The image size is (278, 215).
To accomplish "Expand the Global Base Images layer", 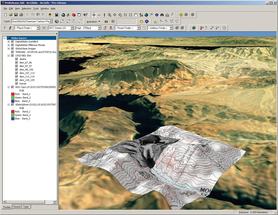I will (x=9, y=49).
